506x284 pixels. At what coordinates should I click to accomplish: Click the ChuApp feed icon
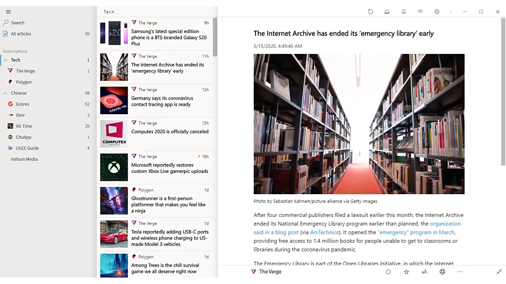coord(11,137)
